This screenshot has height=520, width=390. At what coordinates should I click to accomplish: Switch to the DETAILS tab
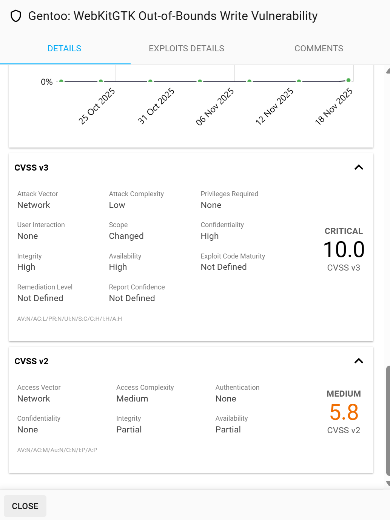tap(65, 49)
